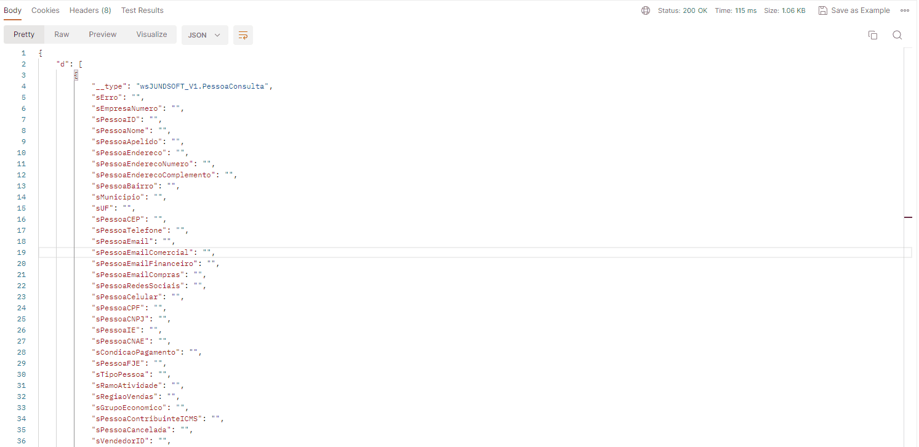Screen dimensions: 919x447
Task: Click the "sPessoaContribuinteICMS" key
Action: pyautogui.click(x=146, y=419)
